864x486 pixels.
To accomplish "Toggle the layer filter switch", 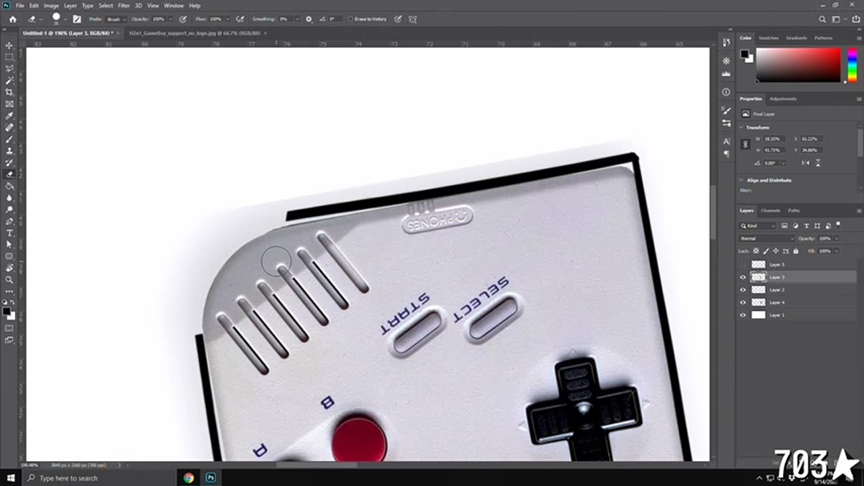I will (838, 225).
